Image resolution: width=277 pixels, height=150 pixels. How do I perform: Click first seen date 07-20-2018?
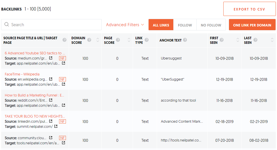224,140
